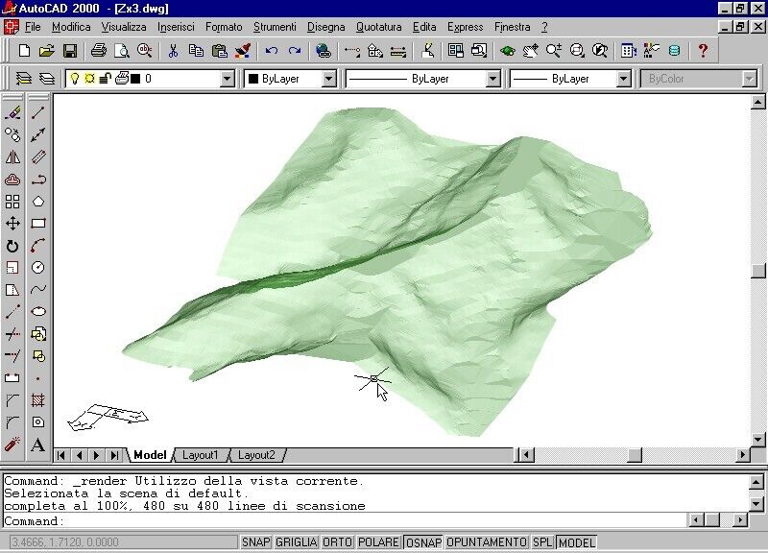Click the coordinates display 3.4666, 1.7120
This screenshot has height=553, width=768.
click(x=123, y=542)
